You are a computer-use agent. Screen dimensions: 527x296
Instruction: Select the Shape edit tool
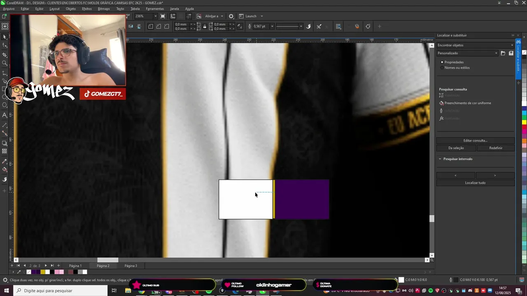pos(5,46)
